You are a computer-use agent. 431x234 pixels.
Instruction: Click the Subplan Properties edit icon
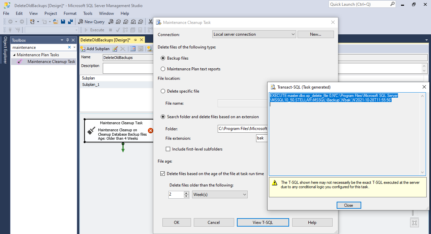[x=115, y=49]
